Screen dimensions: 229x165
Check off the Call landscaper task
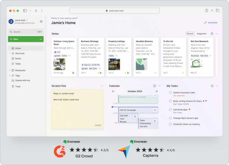point(170,109)
